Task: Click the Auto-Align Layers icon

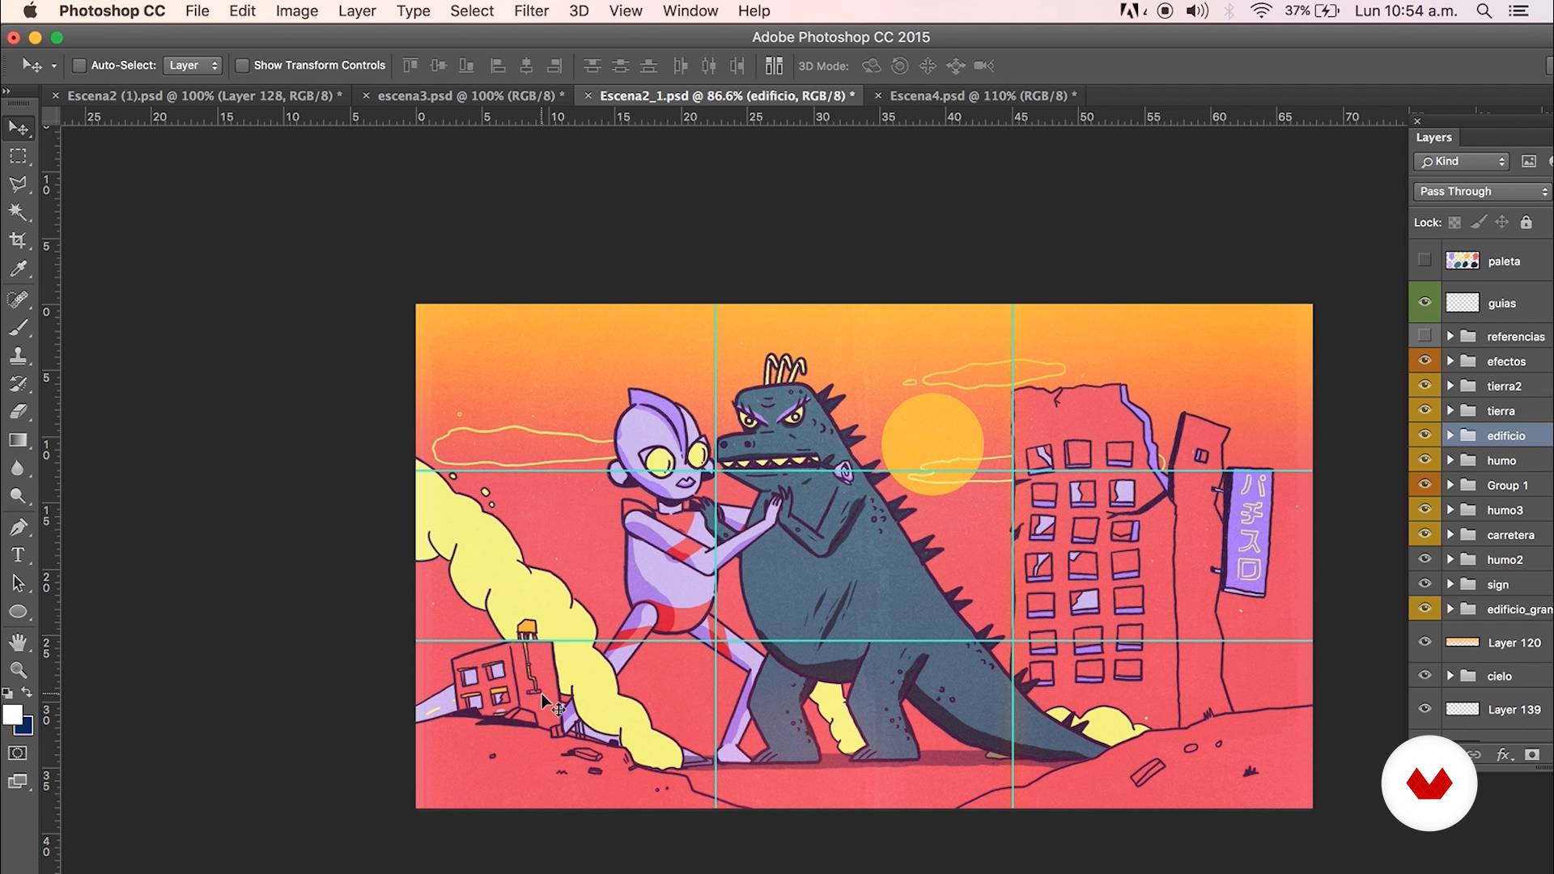Action: click(x=775, y=66)
